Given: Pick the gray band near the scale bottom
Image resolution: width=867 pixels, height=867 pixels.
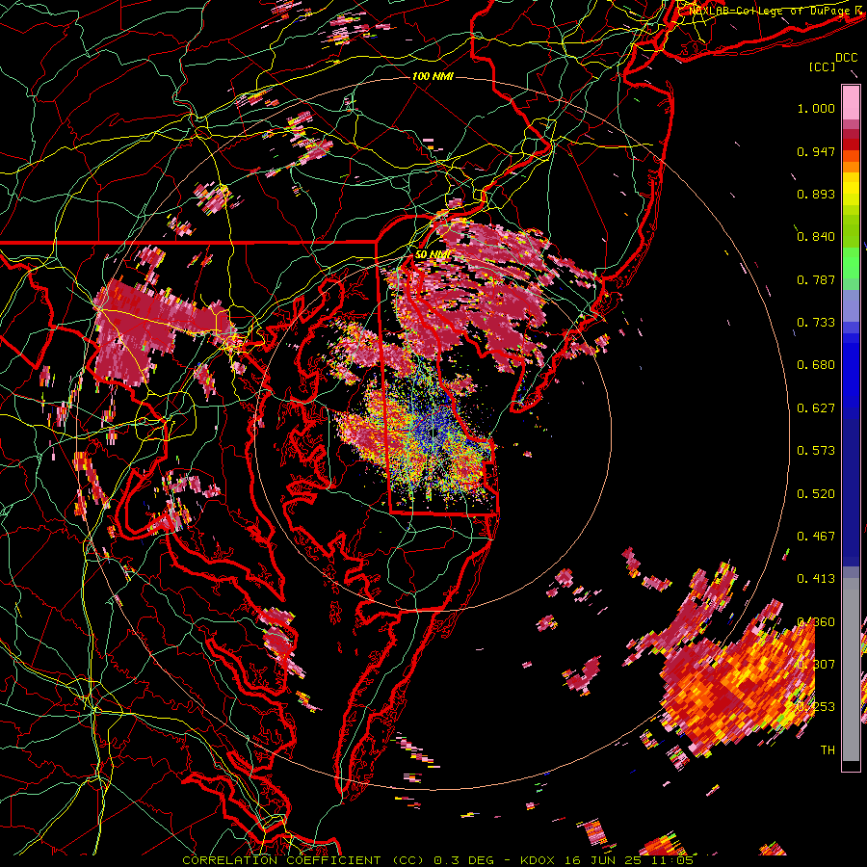Looking at the screenshot, I should tap(851, 670).
